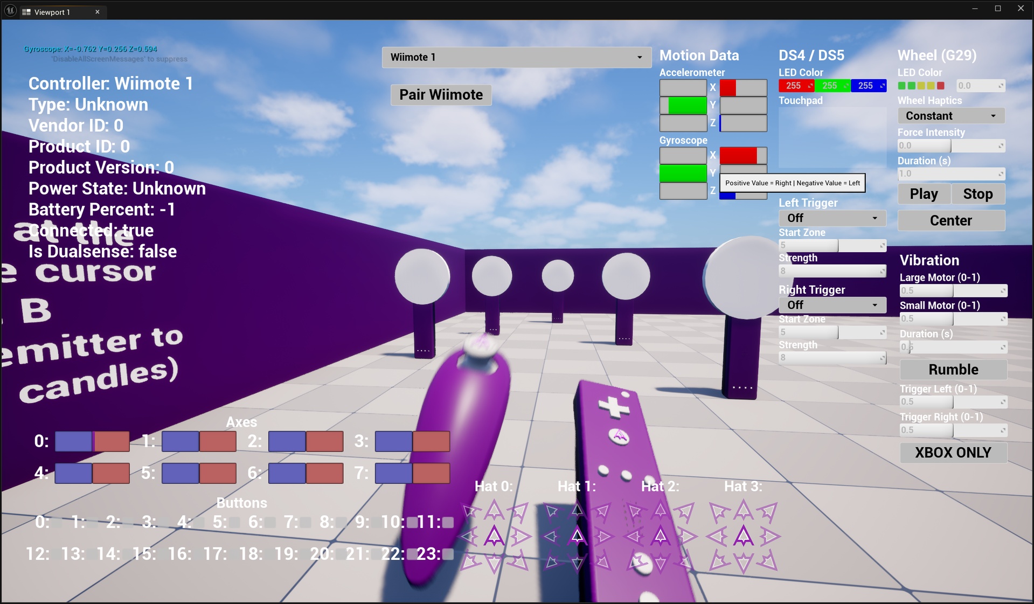Image resolution: width=1034 pixels, height=604 pixels.
Task: Open the Right Trigger Off dropdown
Action: (x=832, y=305)
